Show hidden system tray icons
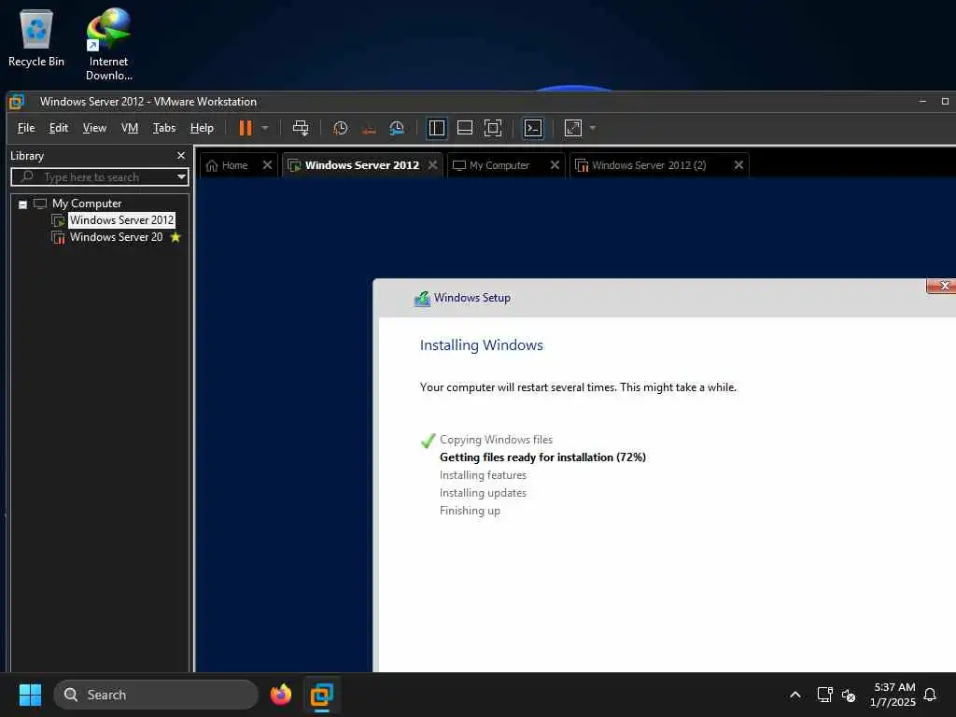The image size is (956, 717). point(795,695)
